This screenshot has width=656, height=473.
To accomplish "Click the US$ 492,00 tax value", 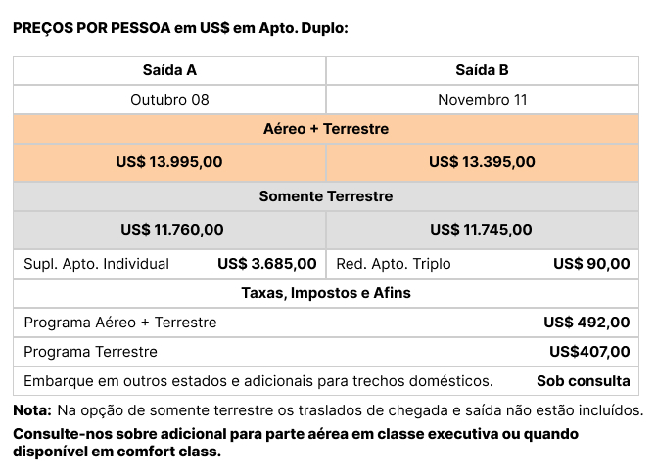I will coord(586,322).
